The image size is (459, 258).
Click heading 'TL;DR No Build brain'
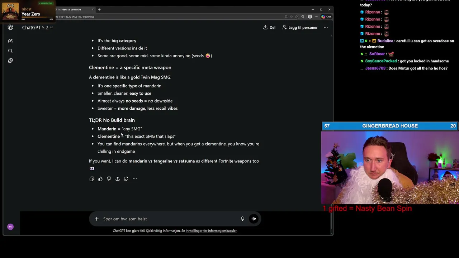click(x=112, y=120)
